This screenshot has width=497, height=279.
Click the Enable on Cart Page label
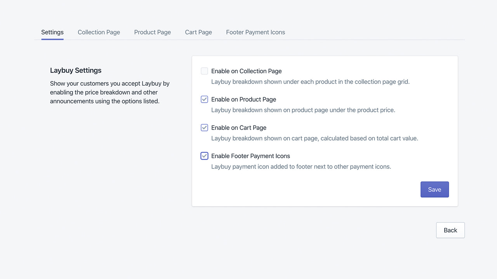click(238, 127)
